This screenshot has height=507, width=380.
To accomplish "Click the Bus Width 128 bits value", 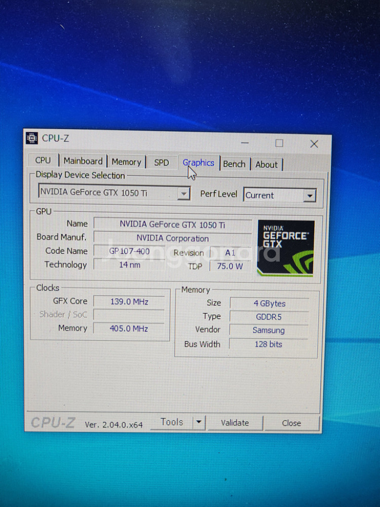I will point(269,344).
